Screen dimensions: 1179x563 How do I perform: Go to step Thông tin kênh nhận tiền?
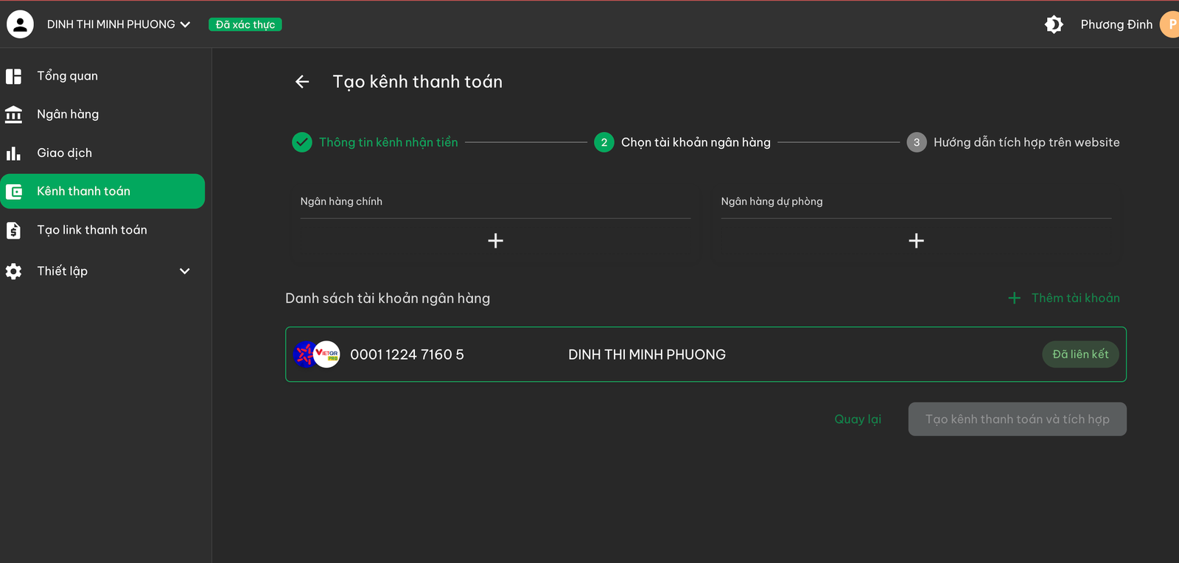[x=388, y=142]
